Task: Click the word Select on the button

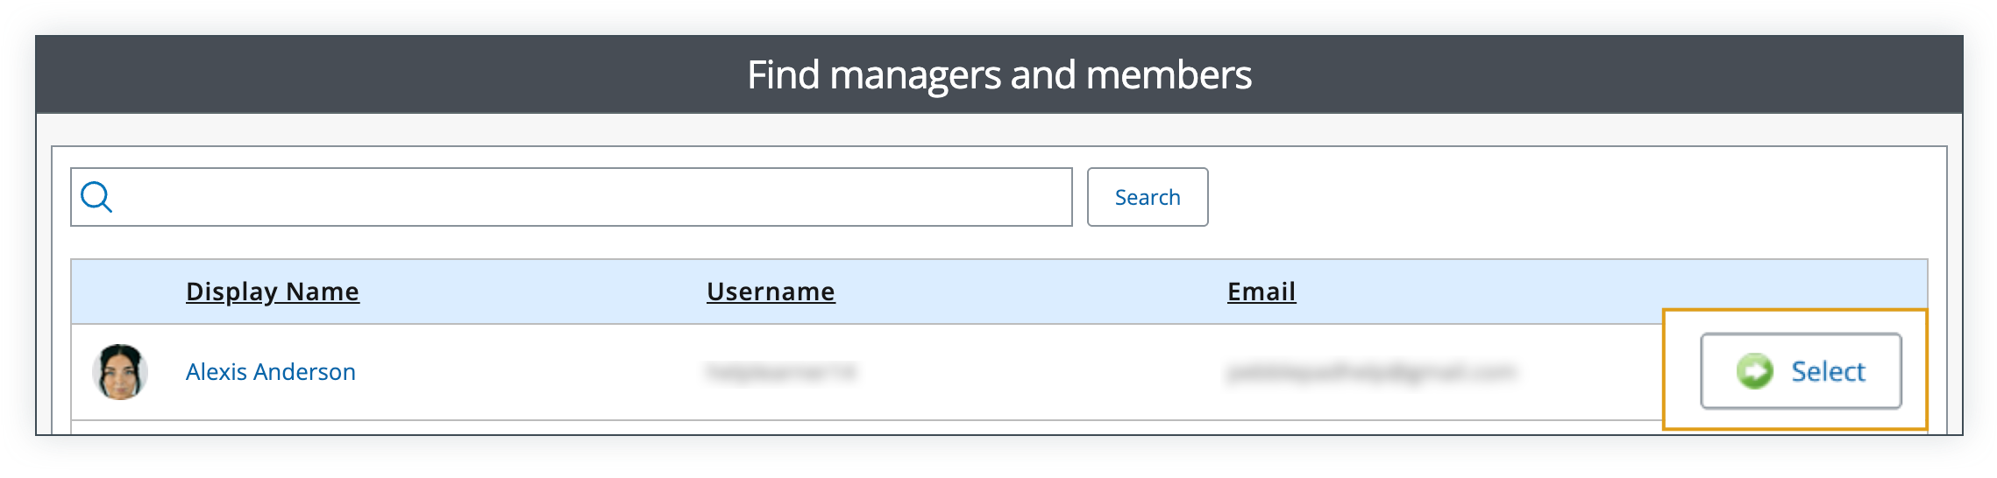Action: [x=1828, y=371]
